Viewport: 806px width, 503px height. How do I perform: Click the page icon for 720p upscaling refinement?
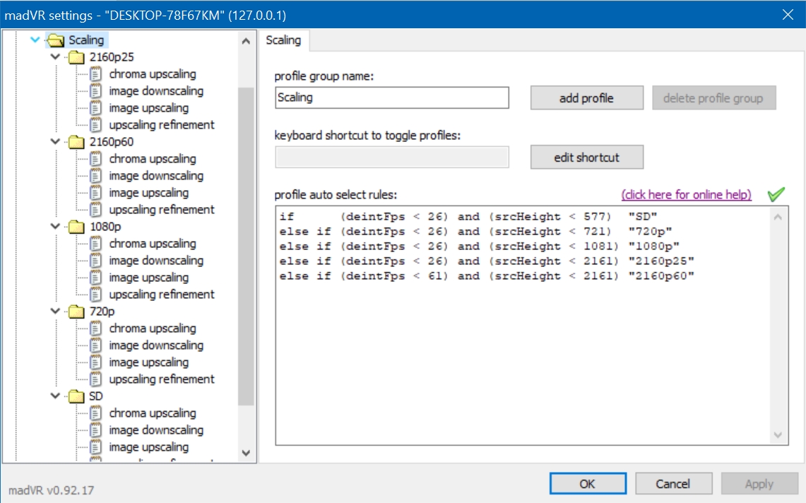coord(95,379)
